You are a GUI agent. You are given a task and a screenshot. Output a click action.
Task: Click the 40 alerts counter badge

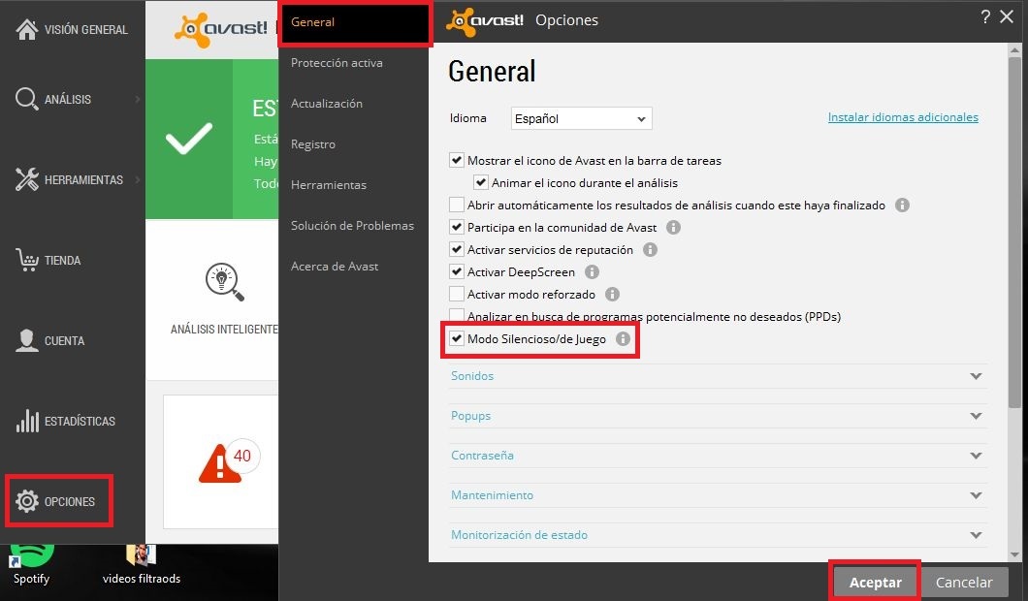pyautogui.click(x=242, y=456)
